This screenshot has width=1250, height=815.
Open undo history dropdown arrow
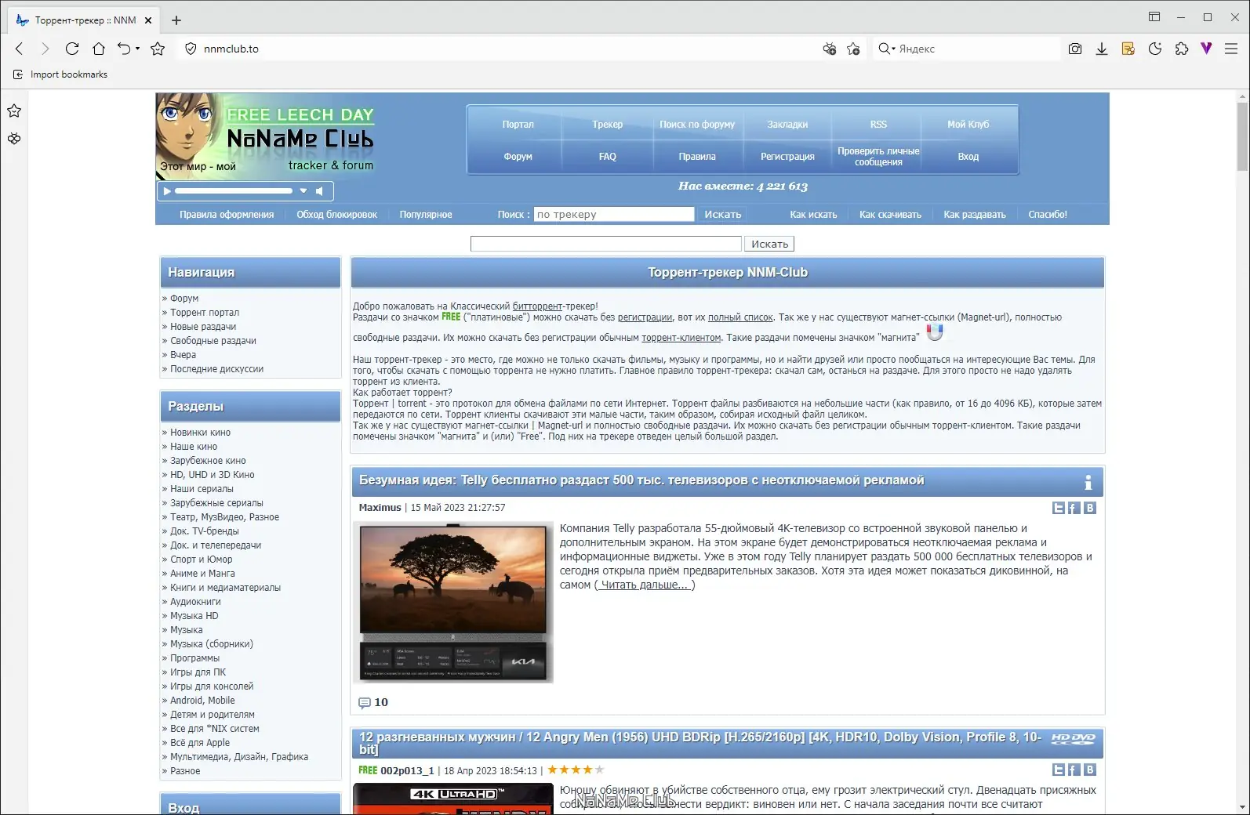click(x=137, y=49)
